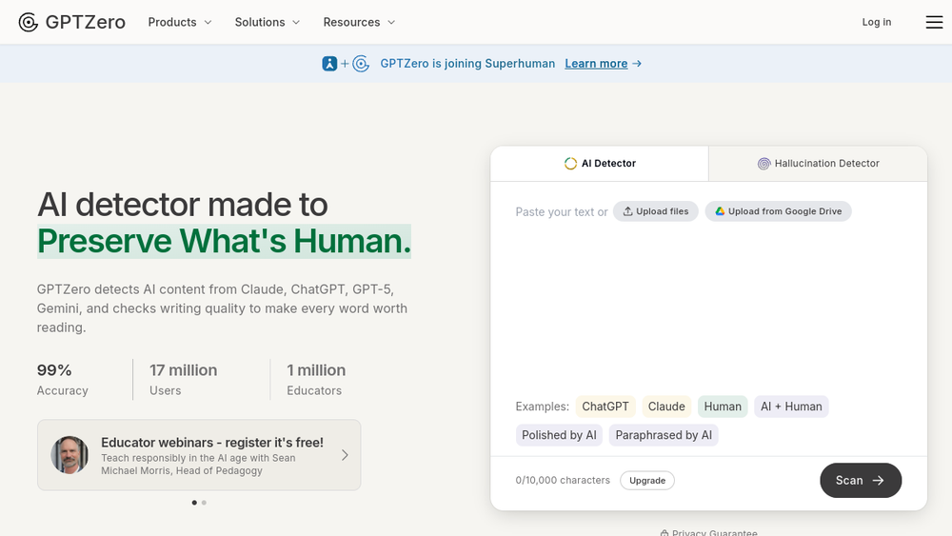
Task: Click the Hallucination Detector fingerprint icon
Action: [x=764, y=164]
